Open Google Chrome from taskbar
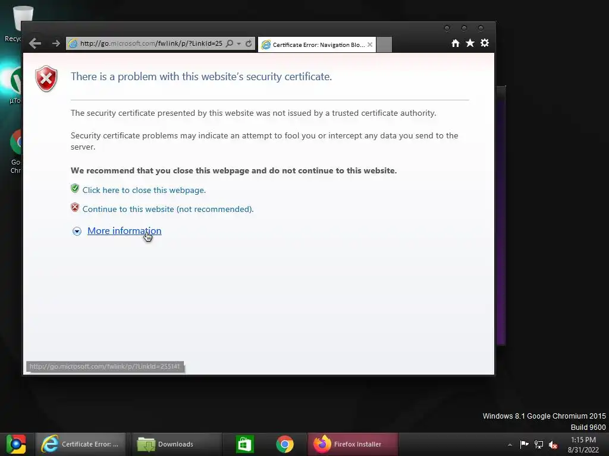The height and width of the screenshot is (456, 609). coord(285,444)
